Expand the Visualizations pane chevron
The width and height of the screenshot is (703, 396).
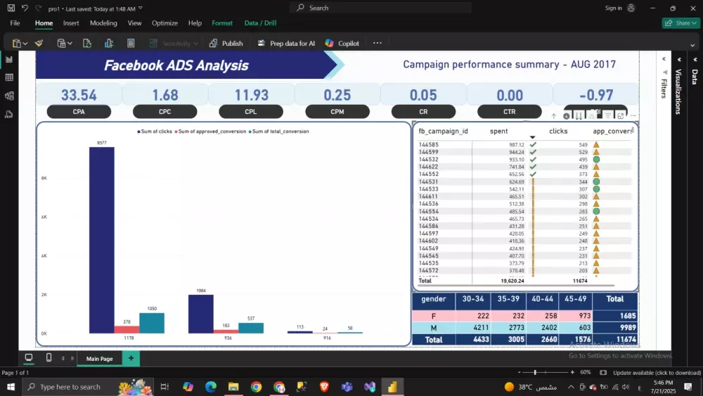[x=679, y=59]
